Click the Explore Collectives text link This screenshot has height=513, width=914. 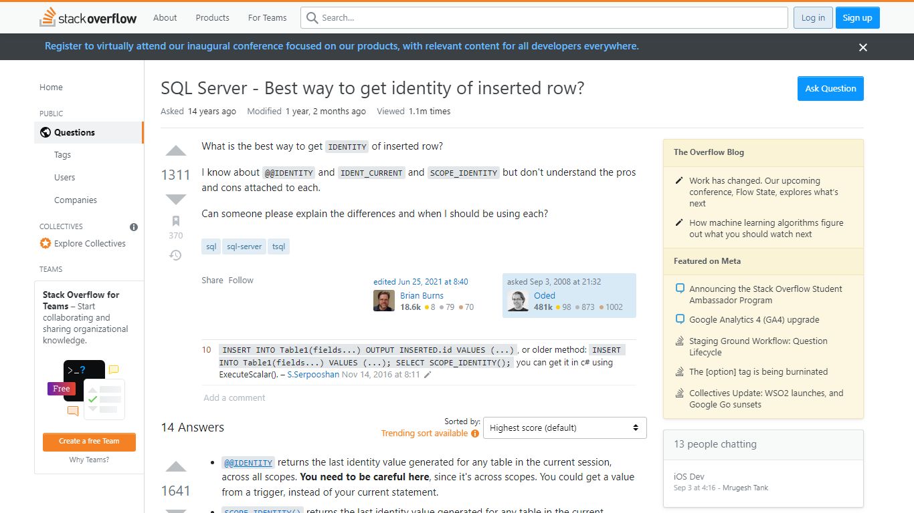pos(90,243)
